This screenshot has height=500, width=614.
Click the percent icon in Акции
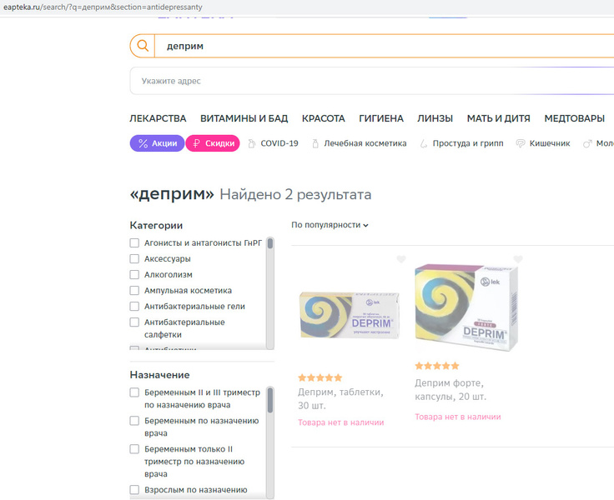tap(143, 143)
